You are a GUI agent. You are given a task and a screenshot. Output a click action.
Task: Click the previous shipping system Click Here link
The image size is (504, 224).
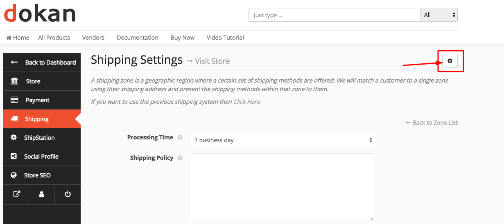pyautogui.click(x=246, y=102)
